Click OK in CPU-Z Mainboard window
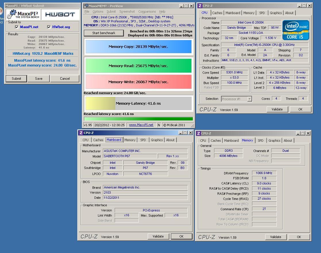 [x=181, y=236]
